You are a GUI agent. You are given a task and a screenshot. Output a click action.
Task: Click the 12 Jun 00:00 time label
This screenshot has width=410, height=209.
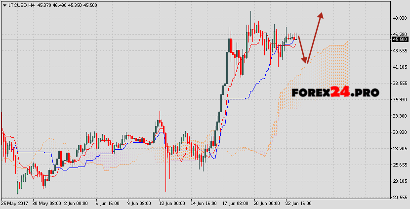click(x=172, y=203)
